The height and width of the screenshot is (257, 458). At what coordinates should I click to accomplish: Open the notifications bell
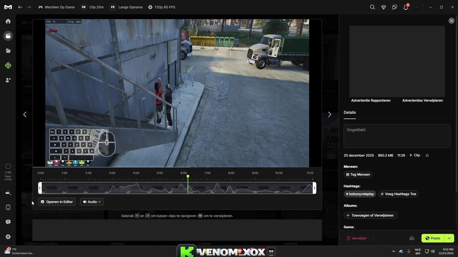click(x=406, y=7)
